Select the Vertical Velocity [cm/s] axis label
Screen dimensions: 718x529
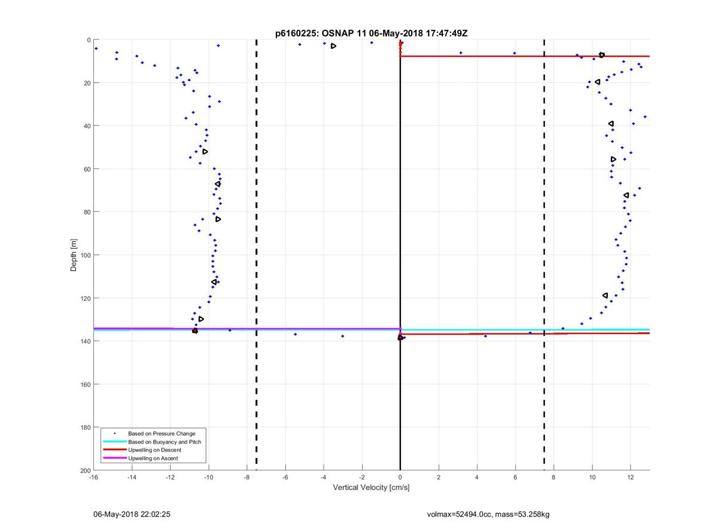371,488
